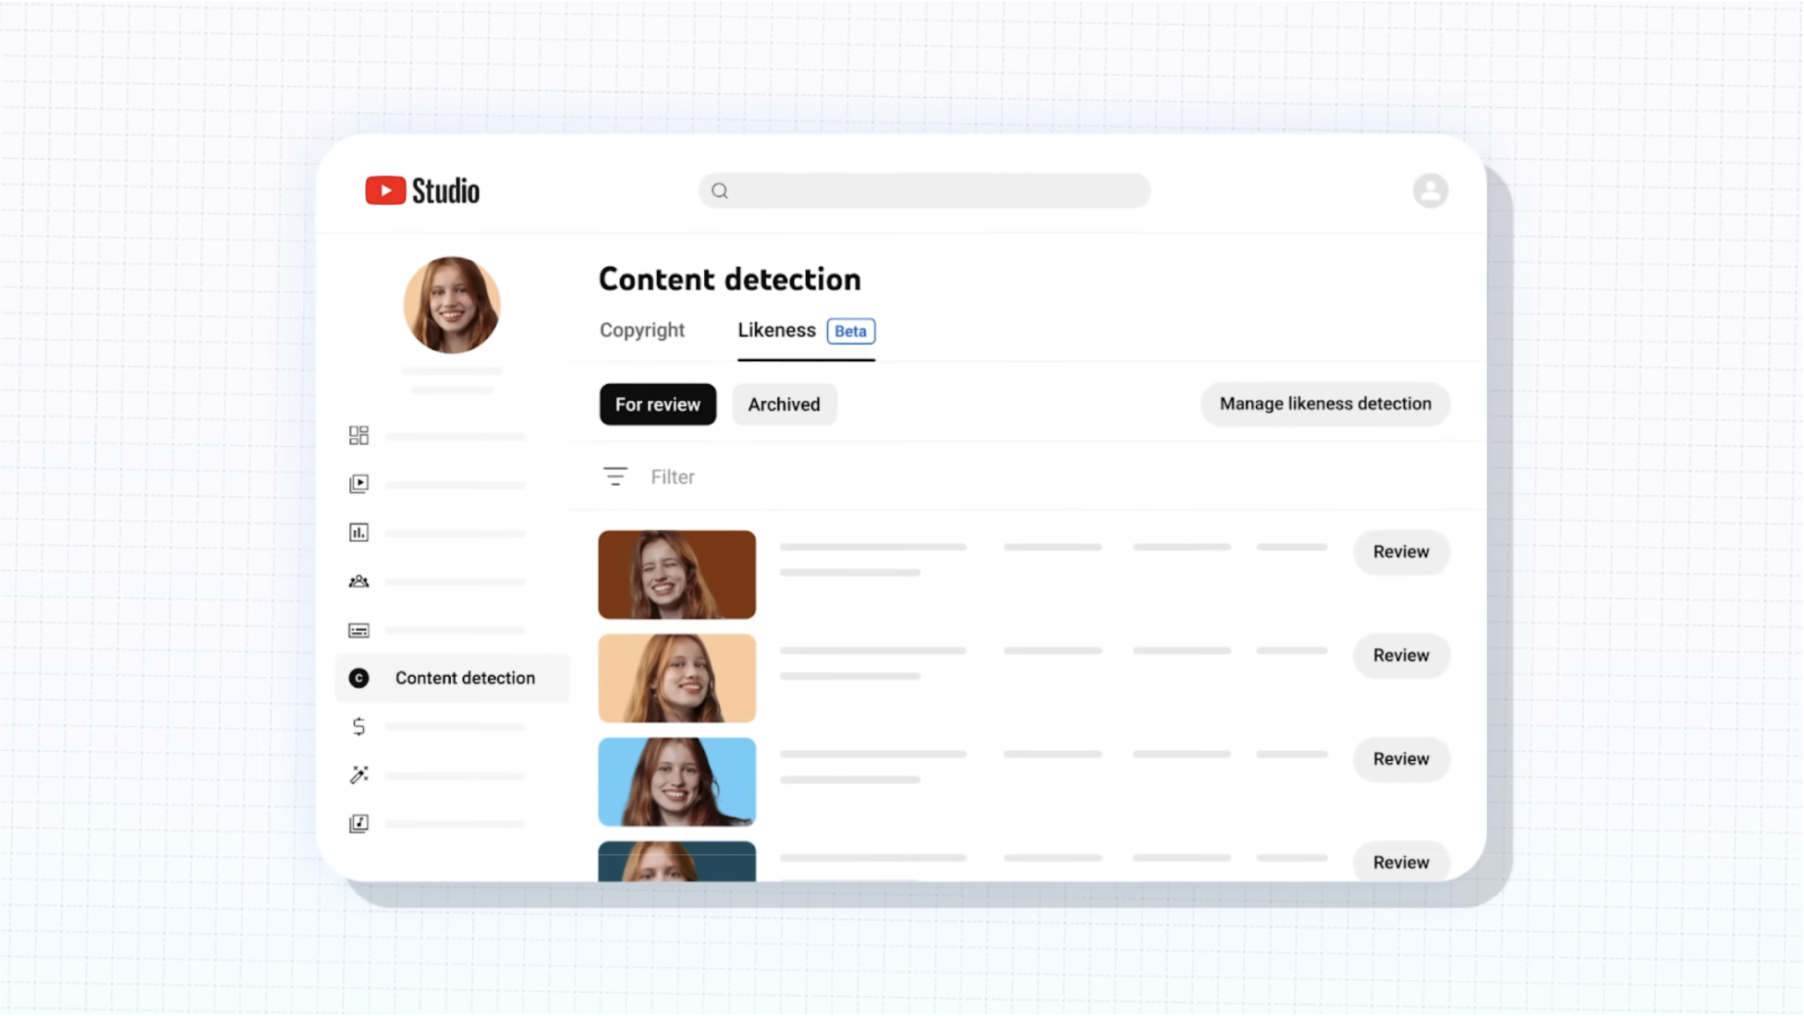
Task: Click the account avatar icon
Action: point(1429,191)
